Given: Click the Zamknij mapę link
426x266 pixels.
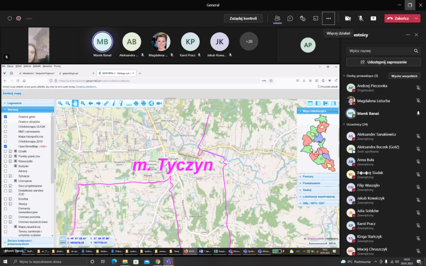Looking at the screenshot, I should pos(12,93).
